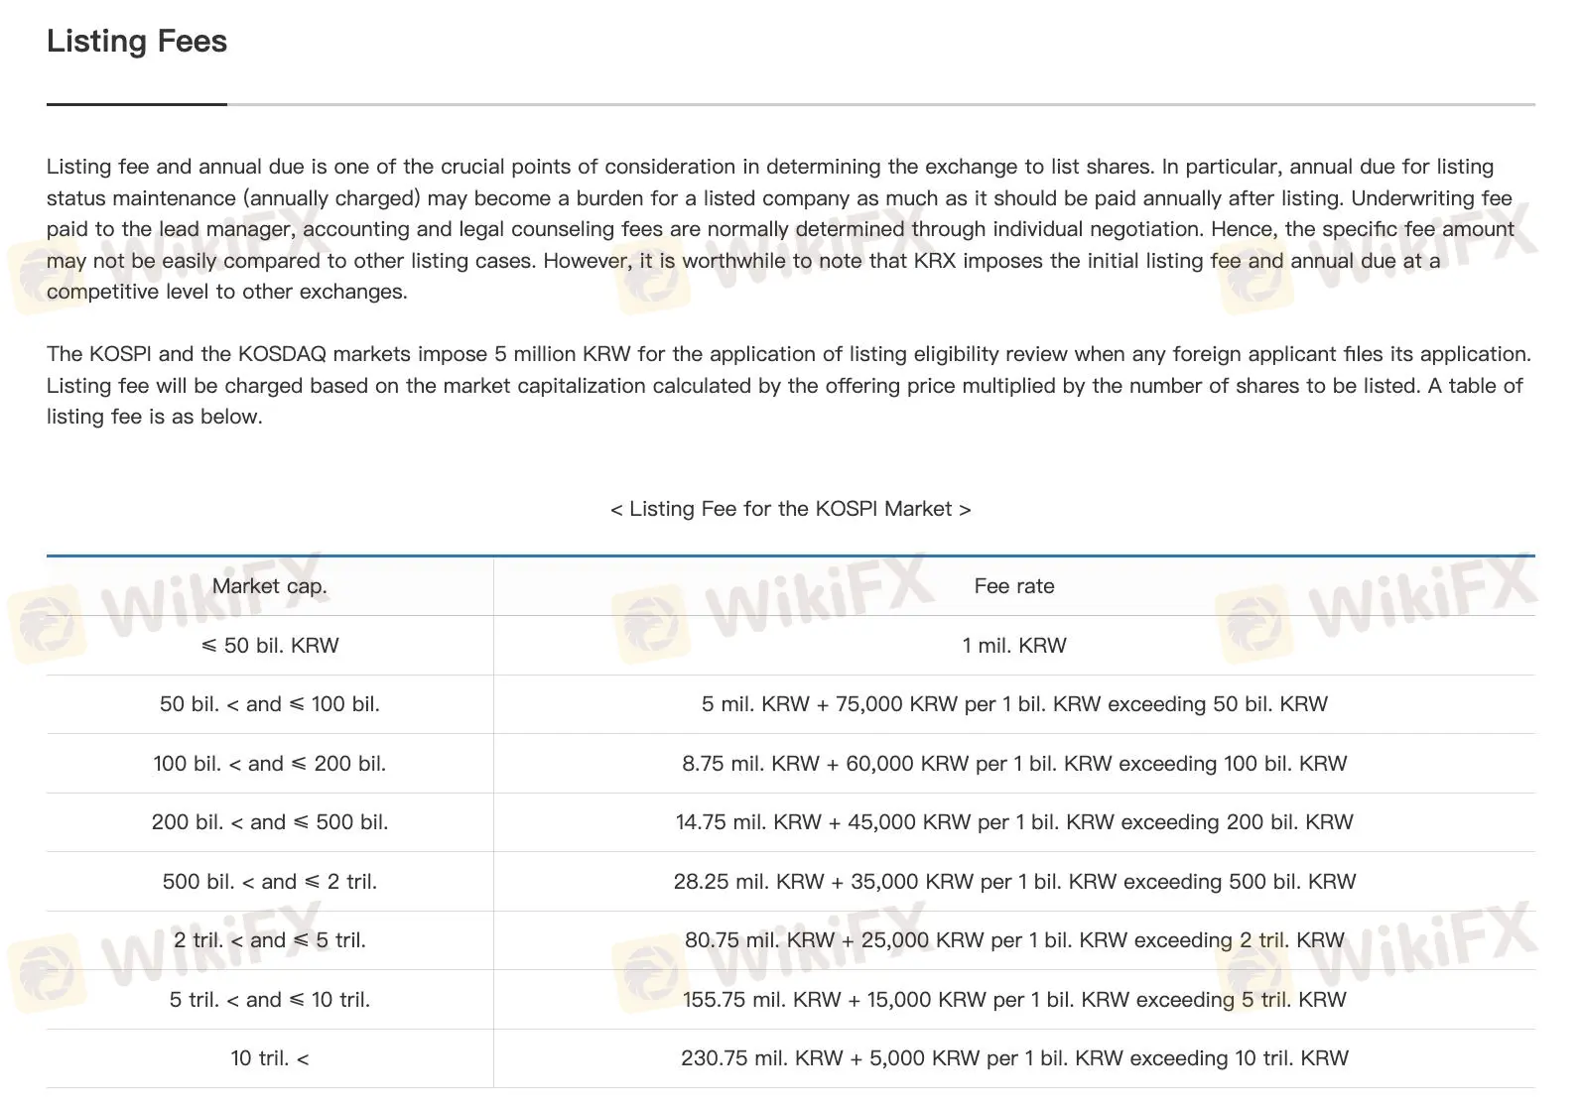Select the 100 bil. to 200 bil. cell
This screenshot has height=1107, width=1582.
269,764
